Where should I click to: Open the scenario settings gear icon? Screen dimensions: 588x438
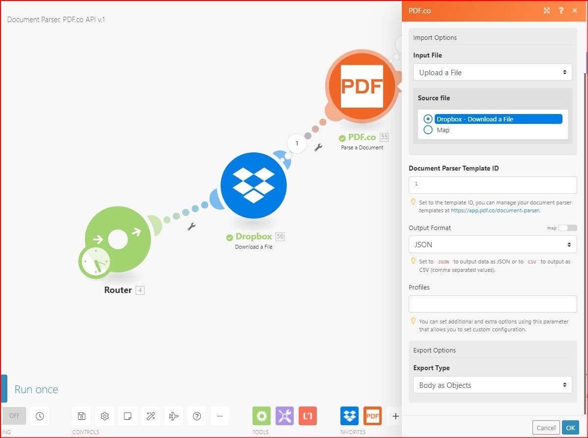pos(105,416)
